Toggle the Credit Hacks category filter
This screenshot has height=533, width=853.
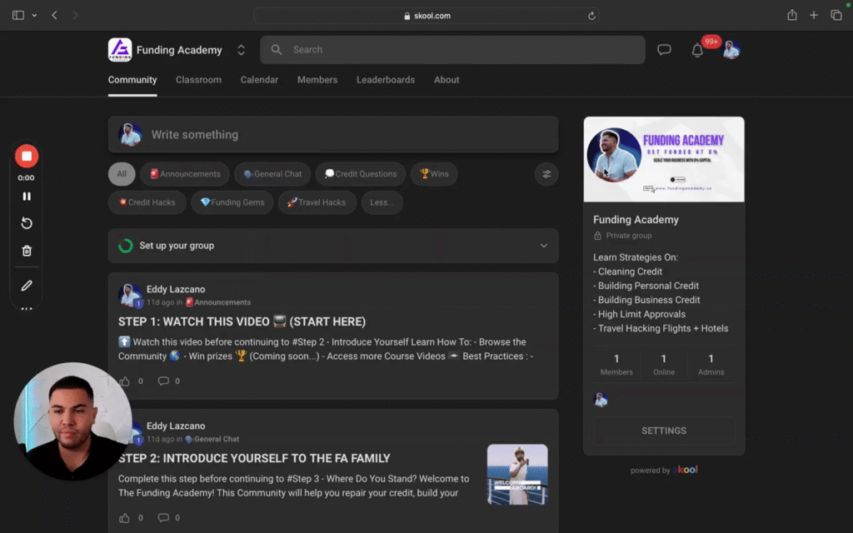[x=147, y=202]
